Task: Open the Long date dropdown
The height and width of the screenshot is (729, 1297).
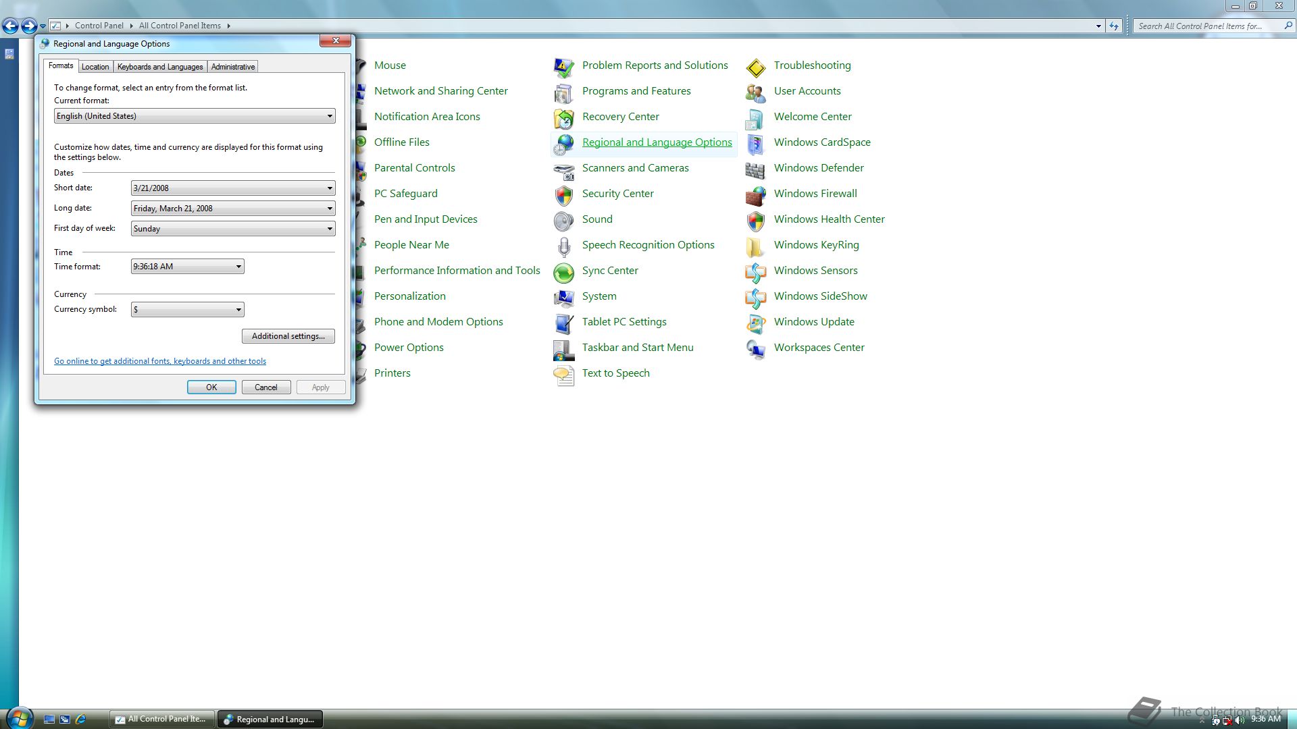Action: coord(233,208)
